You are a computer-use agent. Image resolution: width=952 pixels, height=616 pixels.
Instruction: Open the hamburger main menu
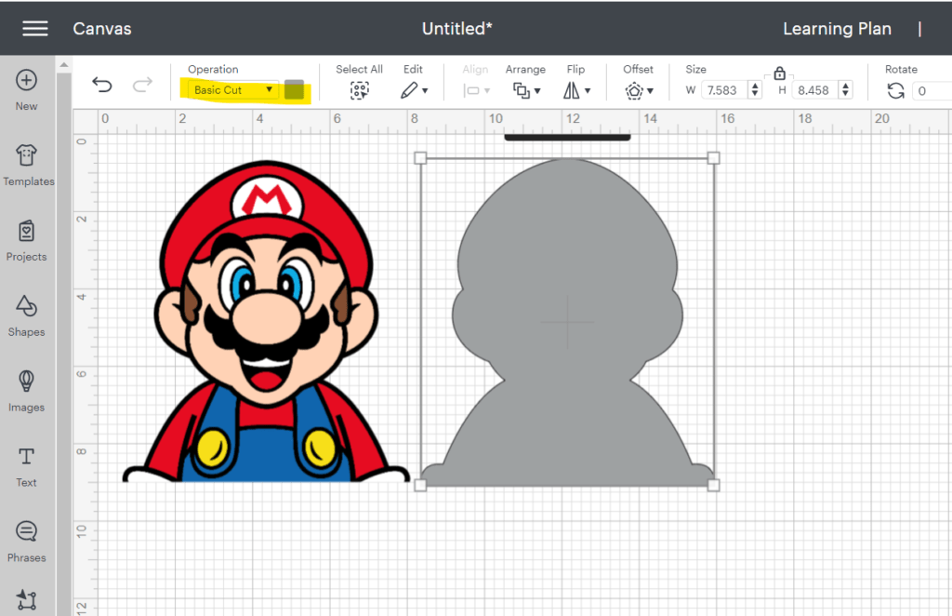click(35, 29)
